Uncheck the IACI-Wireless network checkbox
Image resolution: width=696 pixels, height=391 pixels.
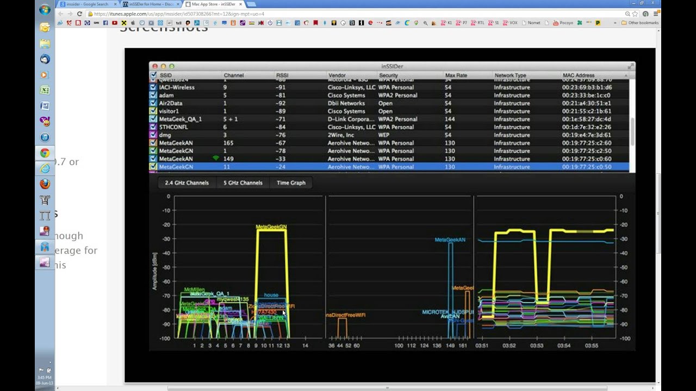tap(153, 87)
